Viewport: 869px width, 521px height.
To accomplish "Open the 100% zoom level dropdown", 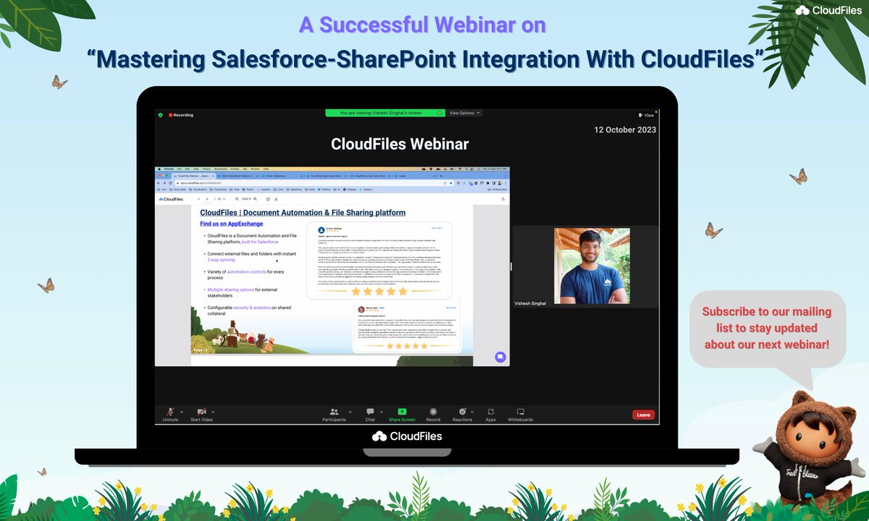I will click(x=246, y=199).
